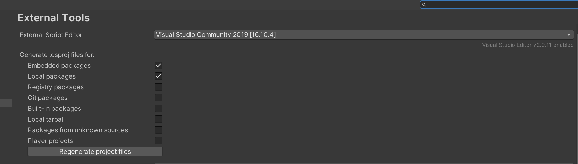Image resolution: width=578 pixels, height=164 pixels.
Task: Enable Local tarball csproj generation
Action: click(x=159, y=119)
